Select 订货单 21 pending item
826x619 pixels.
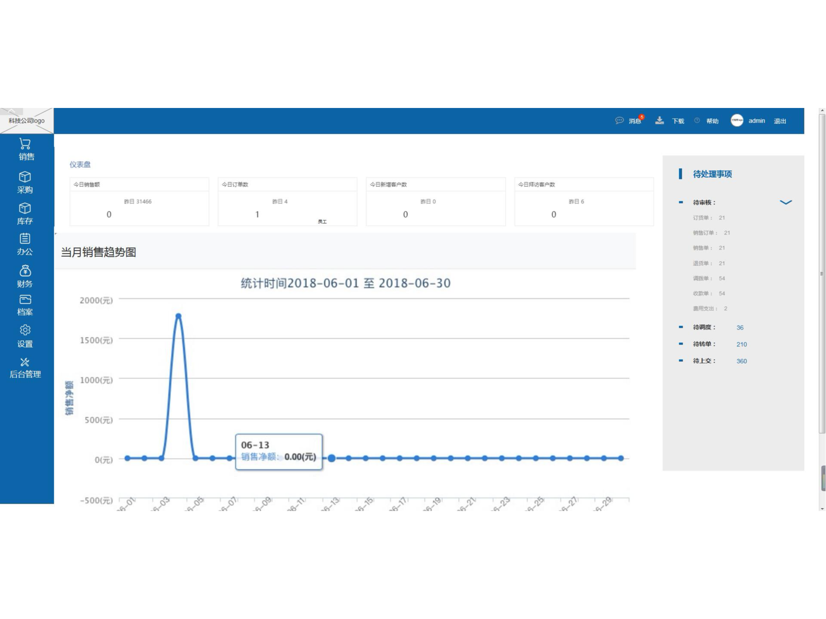point(709,218)
